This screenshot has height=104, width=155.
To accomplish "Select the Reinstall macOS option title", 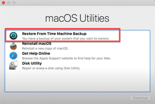I will coord(37,44).
